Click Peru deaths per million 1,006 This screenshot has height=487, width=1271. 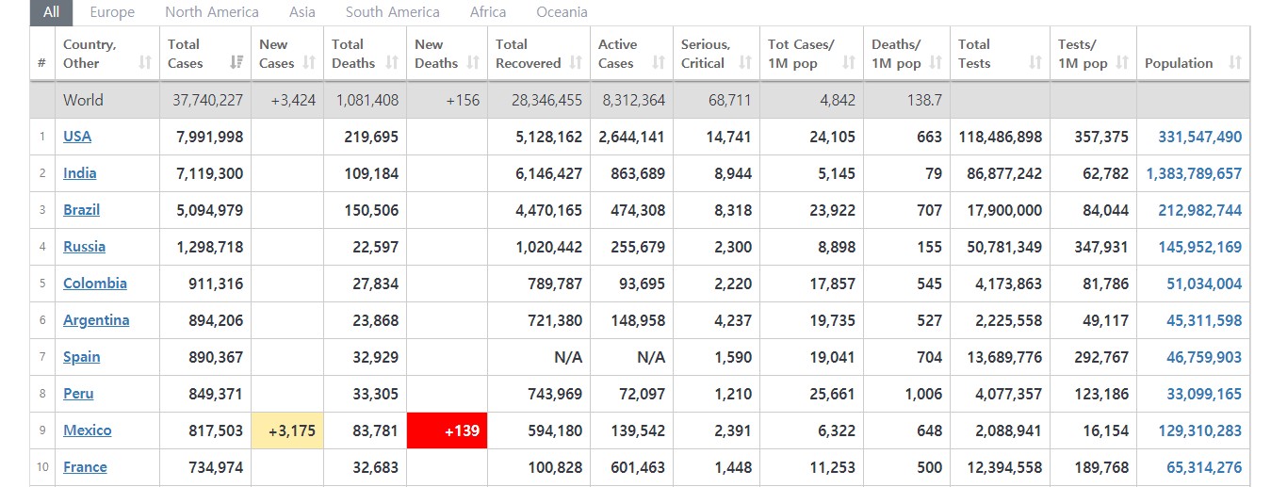(923, 394)
